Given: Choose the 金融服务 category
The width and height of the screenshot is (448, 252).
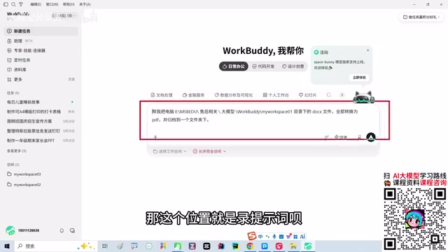Looking at the screenshot, I should [x=194, y=95].
